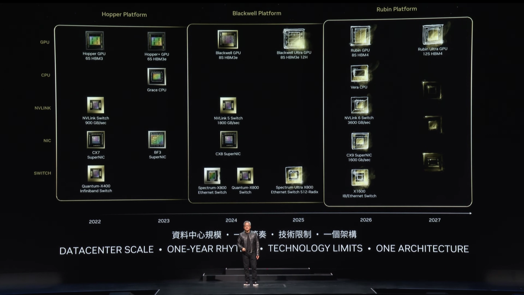Click the Grace CPU chip icon
The image size is (524, 295).
(x=156, y=77)
